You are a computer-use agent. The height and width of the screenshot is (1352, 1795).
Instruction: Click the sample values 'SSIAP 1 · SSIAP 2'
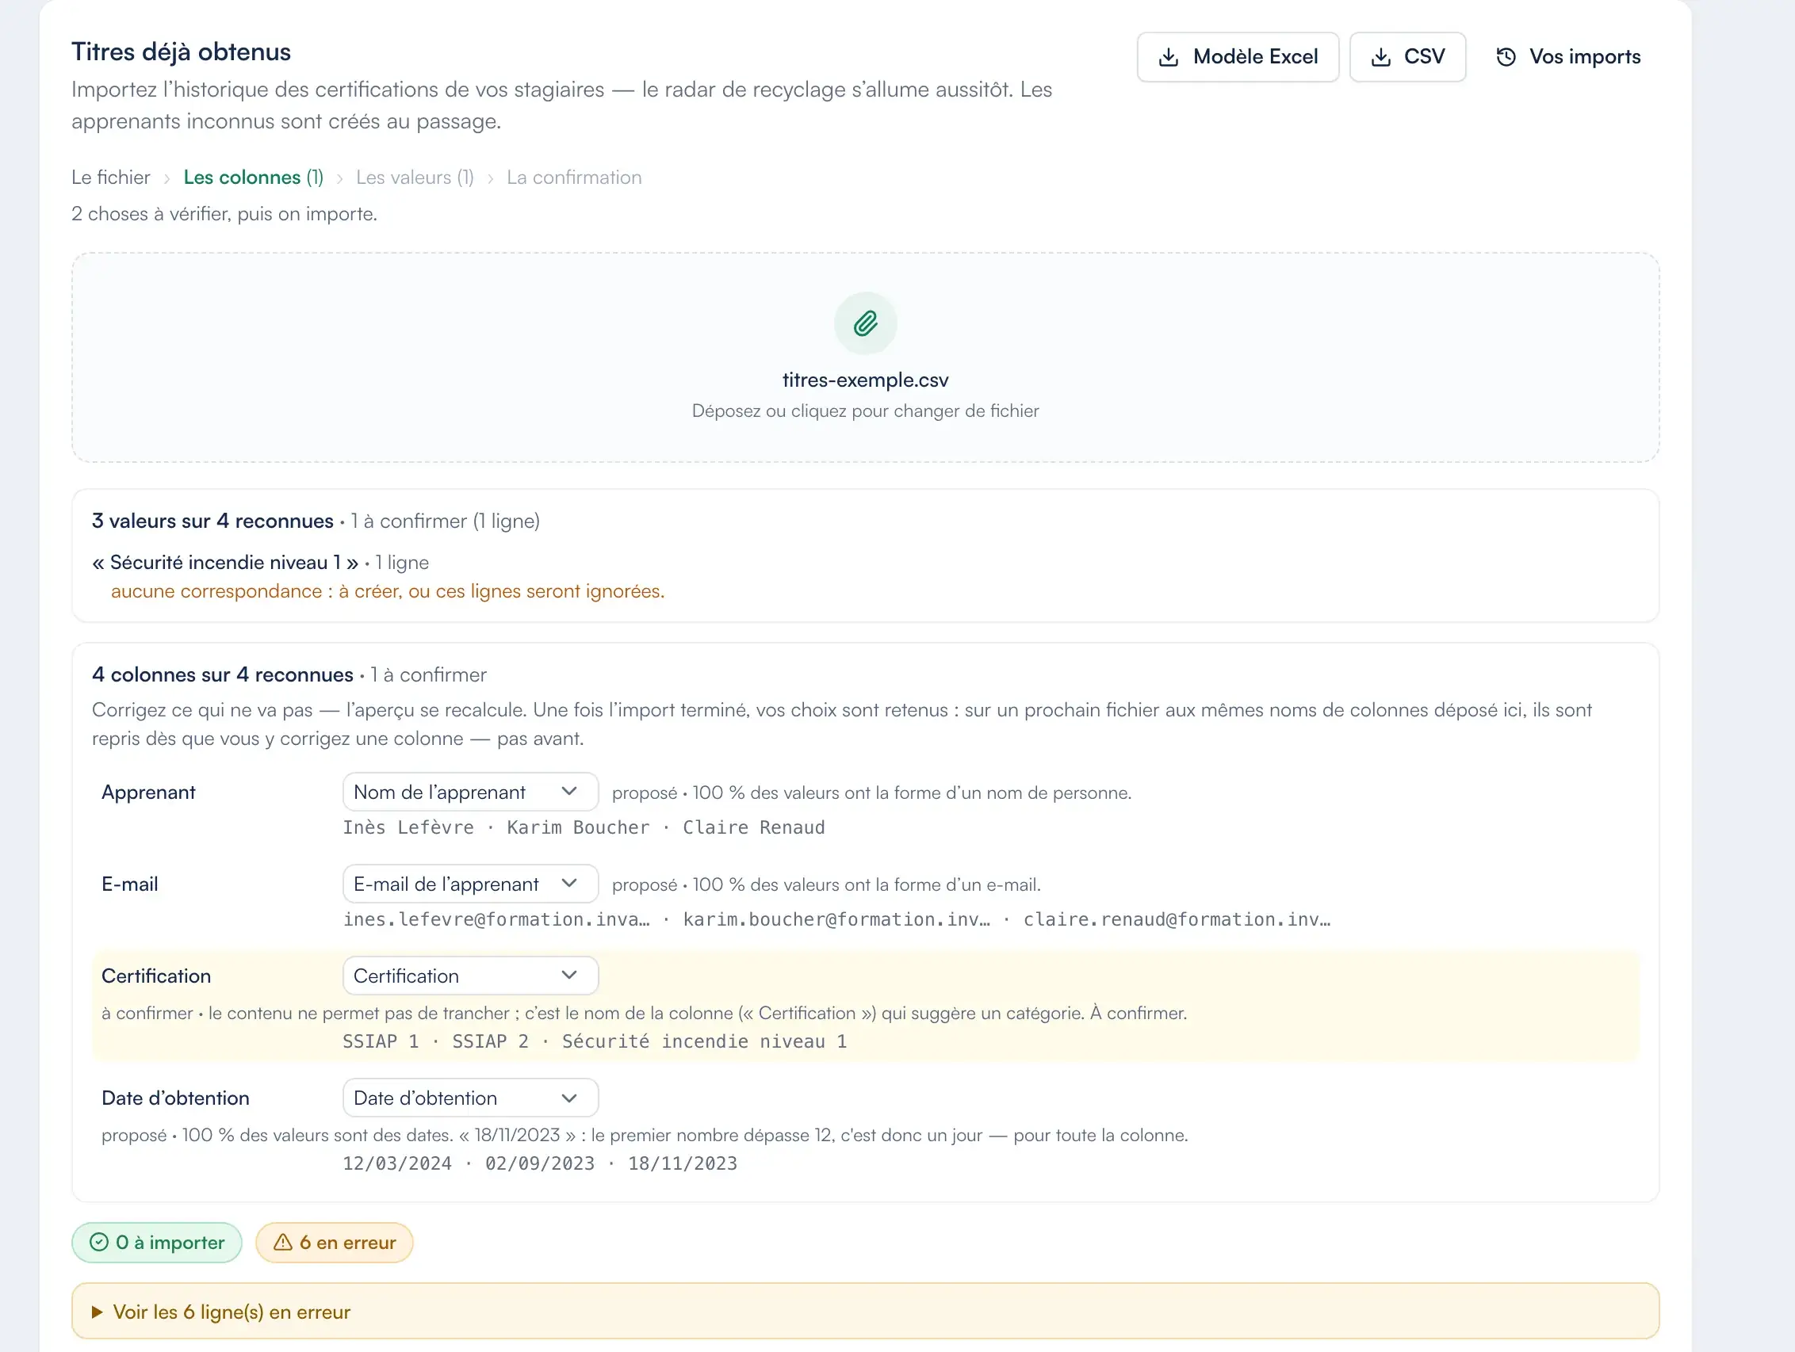tap(436, 1041)
